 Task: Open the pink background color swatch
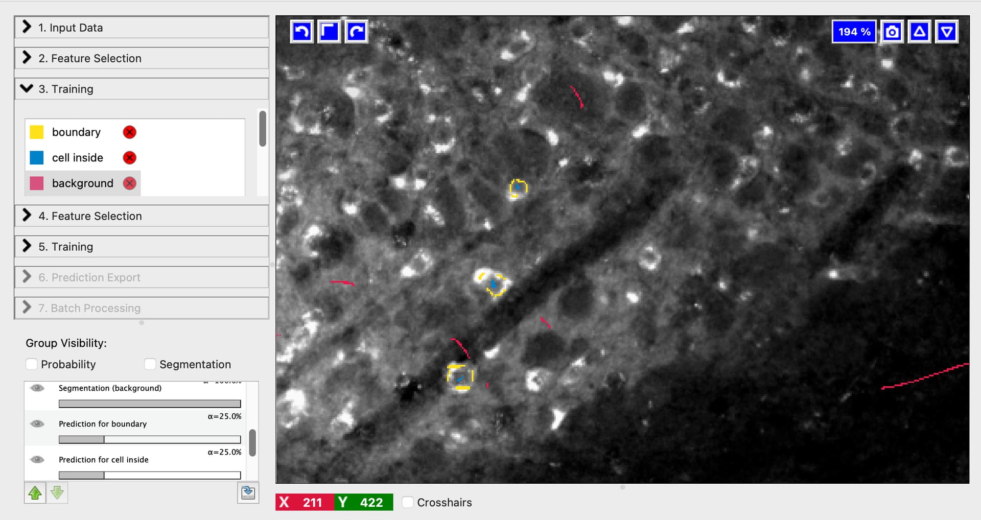click(x=37, y=183)
